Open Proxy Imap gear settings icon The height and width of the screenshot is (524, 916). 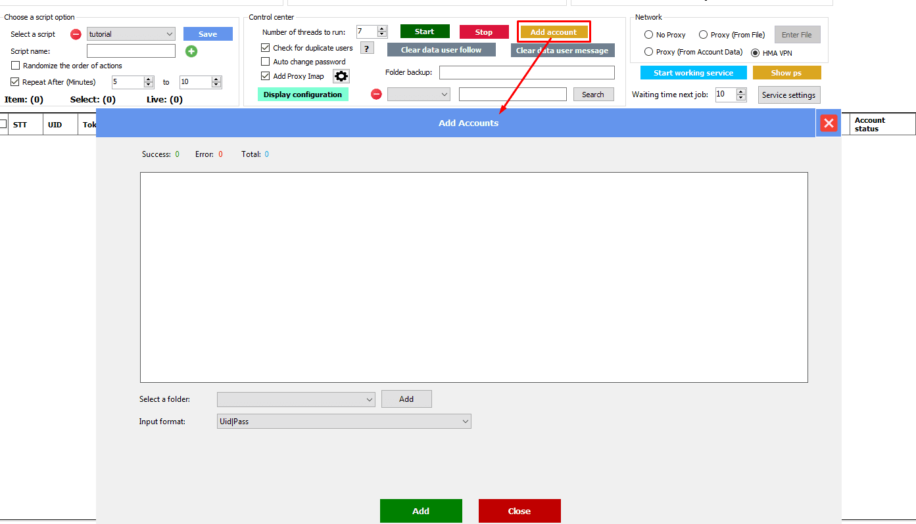coord(341,76)
